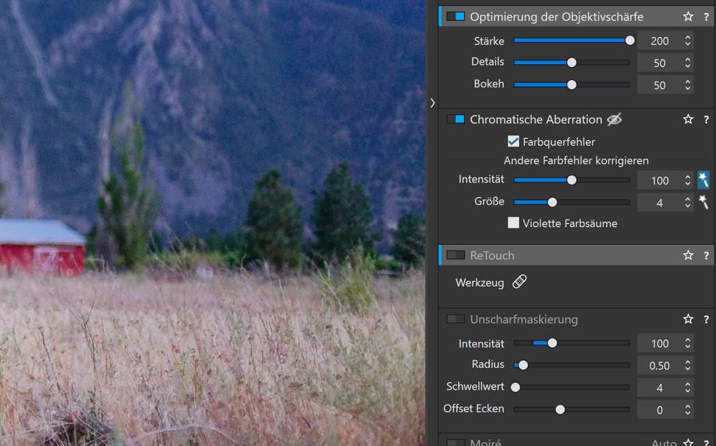Star the ReTouch palette as favorite
Viewport: 716px width, 446px height.
click(x=688, y=255)
